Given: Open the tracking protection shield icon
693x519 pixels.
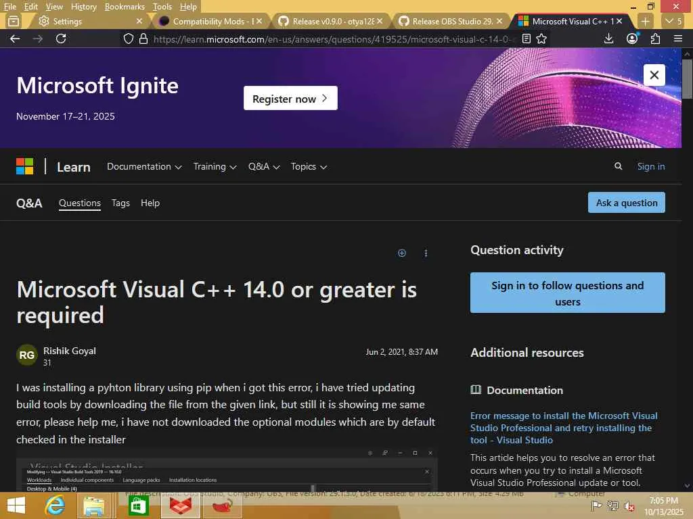Looking at the screenshot, I should pyautogui.click(x=128, y=39).
